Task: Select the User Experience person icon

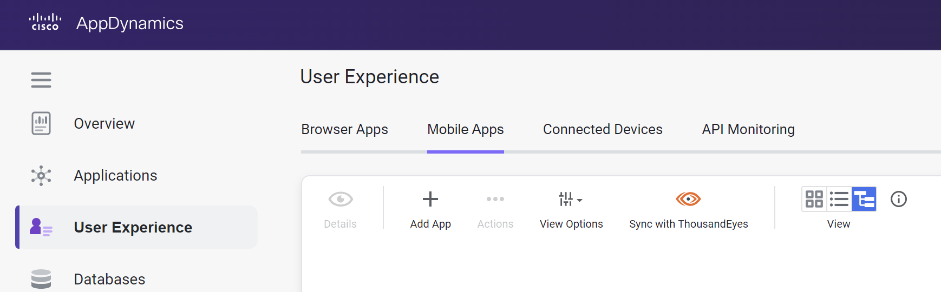Action: [x=41, y=227]
